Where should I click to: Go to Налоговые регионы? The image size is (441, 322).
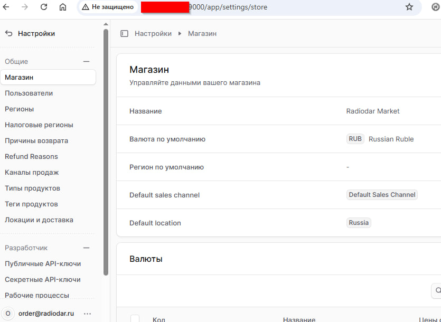click(39, 125)
